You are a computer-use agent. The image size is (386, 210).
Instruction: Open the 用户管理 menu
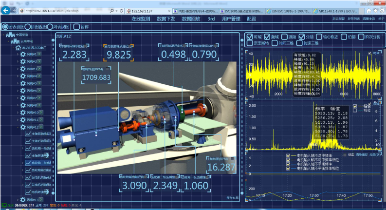pyautogui.click(x=231, y=19)
